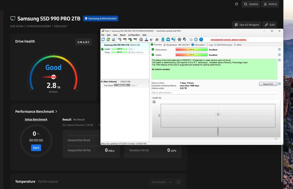The image size is (293, 189).
Task: Click the Samsung Authenticated badge
Action: click(x=101, y=18)
